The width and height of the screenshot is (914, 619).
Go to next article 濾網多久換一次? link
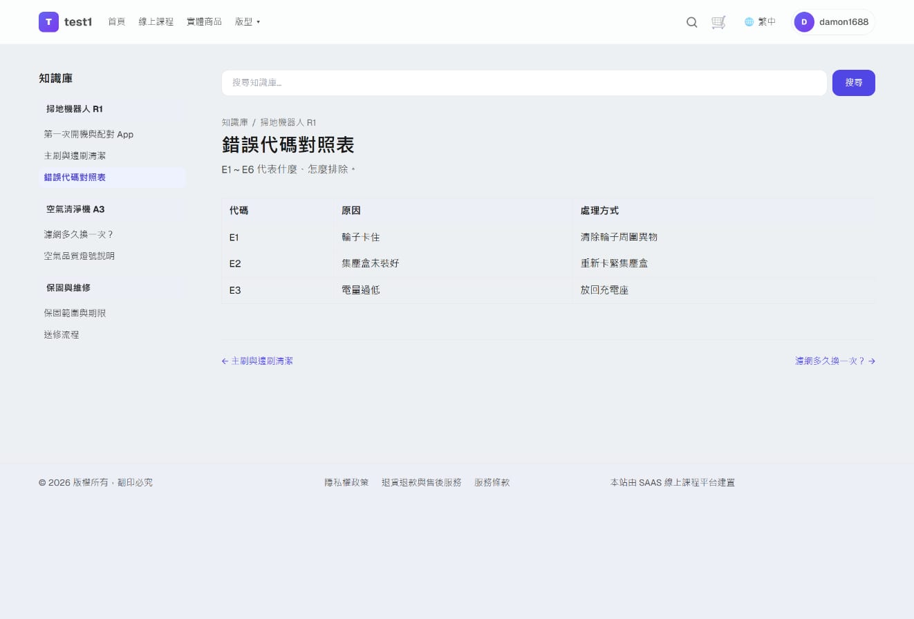pos(835,361)
